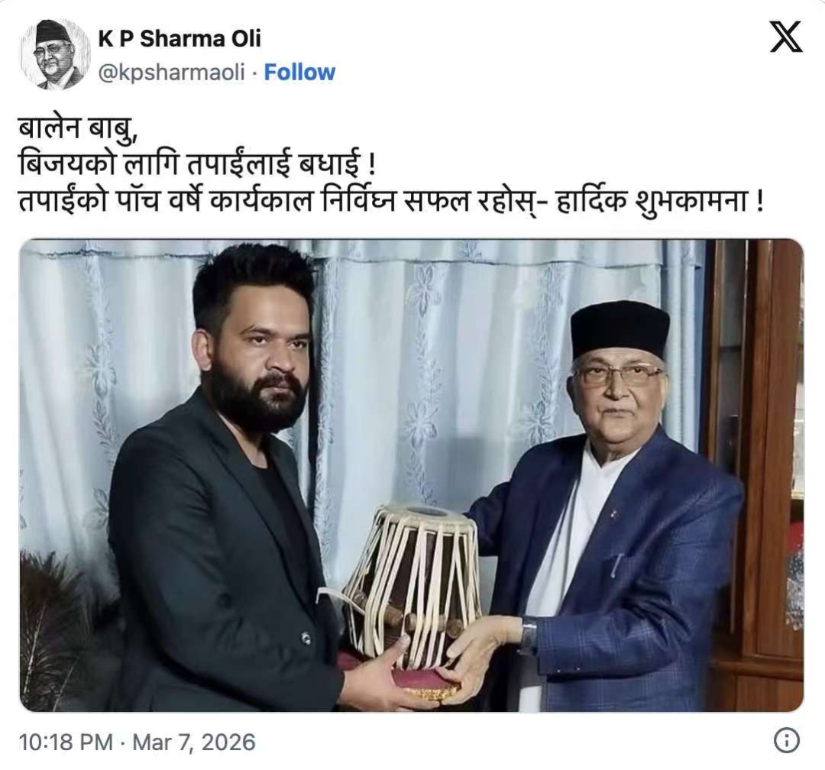
Task: Click the wristwatch in the photo
Action: coord(529,634)
